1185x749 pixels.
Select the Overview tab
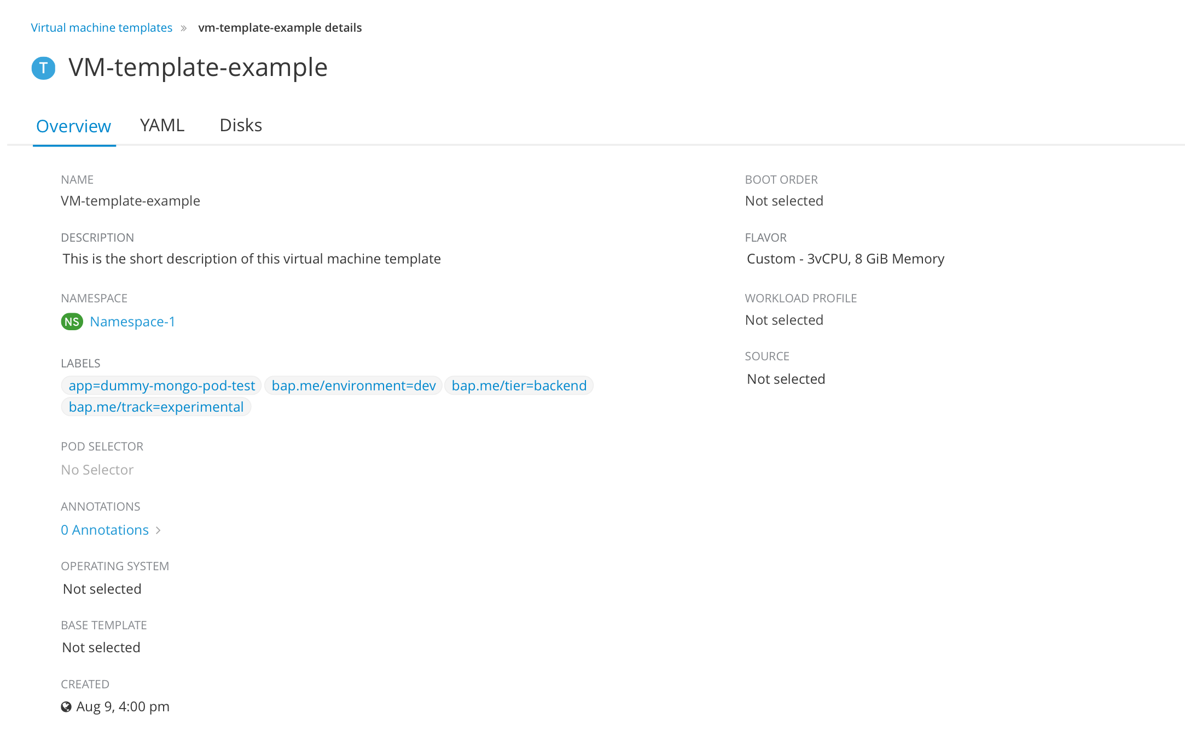(73, 126)
